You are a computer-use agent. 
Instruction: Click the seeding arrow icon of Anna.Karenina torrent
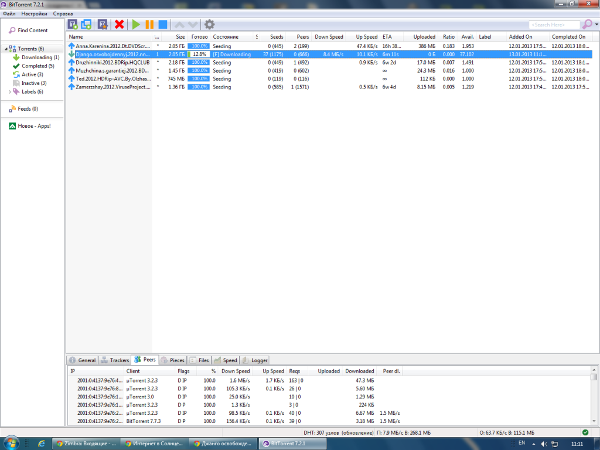71,46
